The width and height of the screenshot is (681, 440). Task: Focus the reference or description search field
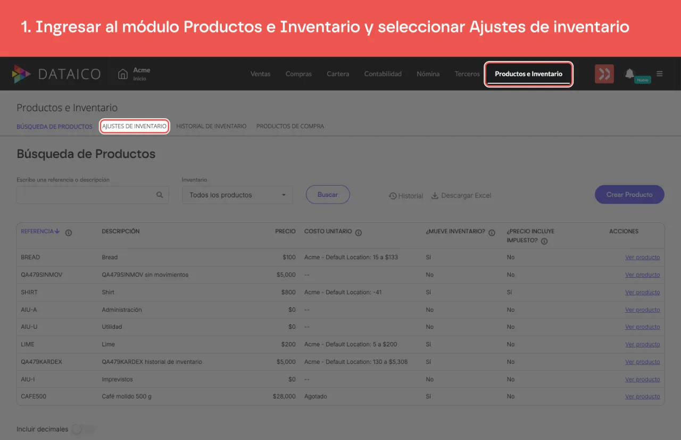tap(93, 195)
